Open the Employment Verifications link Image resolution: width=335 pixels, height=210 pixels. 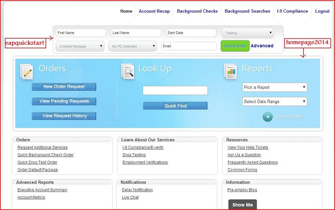(145, 162)
